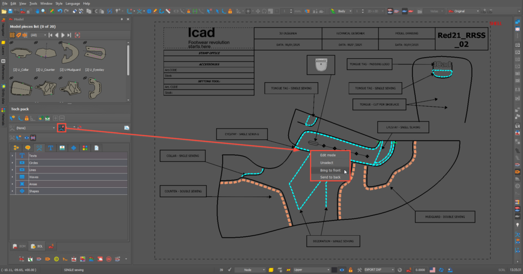523x274 pixels.
Task: Go to the first piece in the model list
Action: pos(51,35)
